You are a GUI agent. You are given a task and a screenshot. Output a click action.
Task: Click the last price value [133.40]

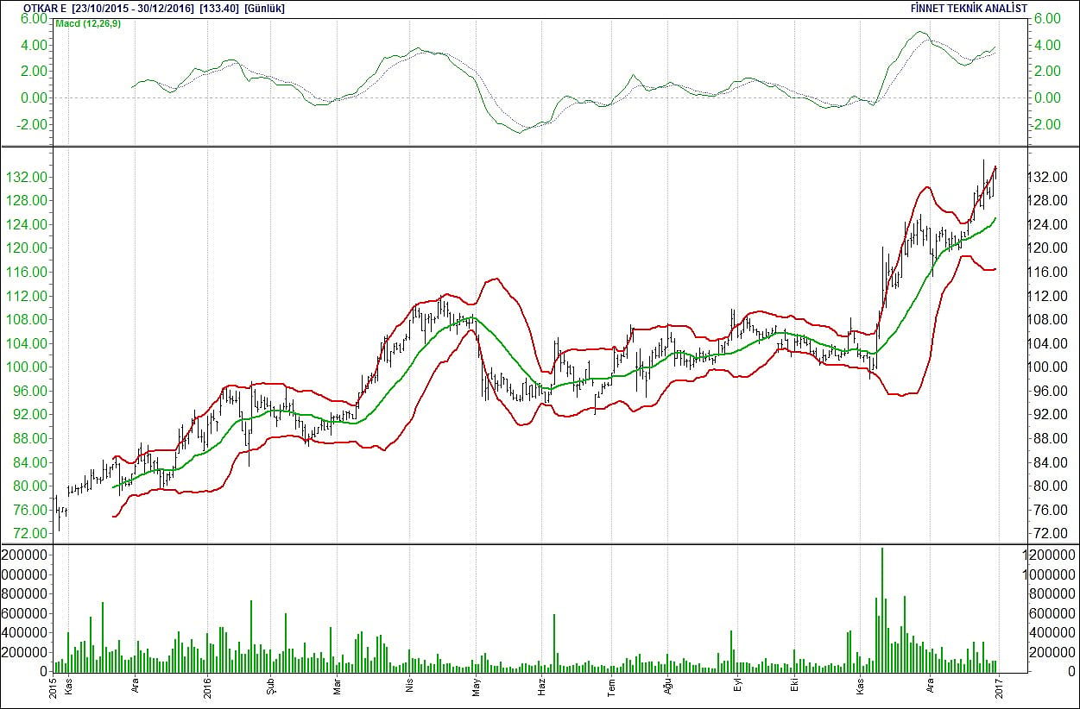tap(219, 8)
